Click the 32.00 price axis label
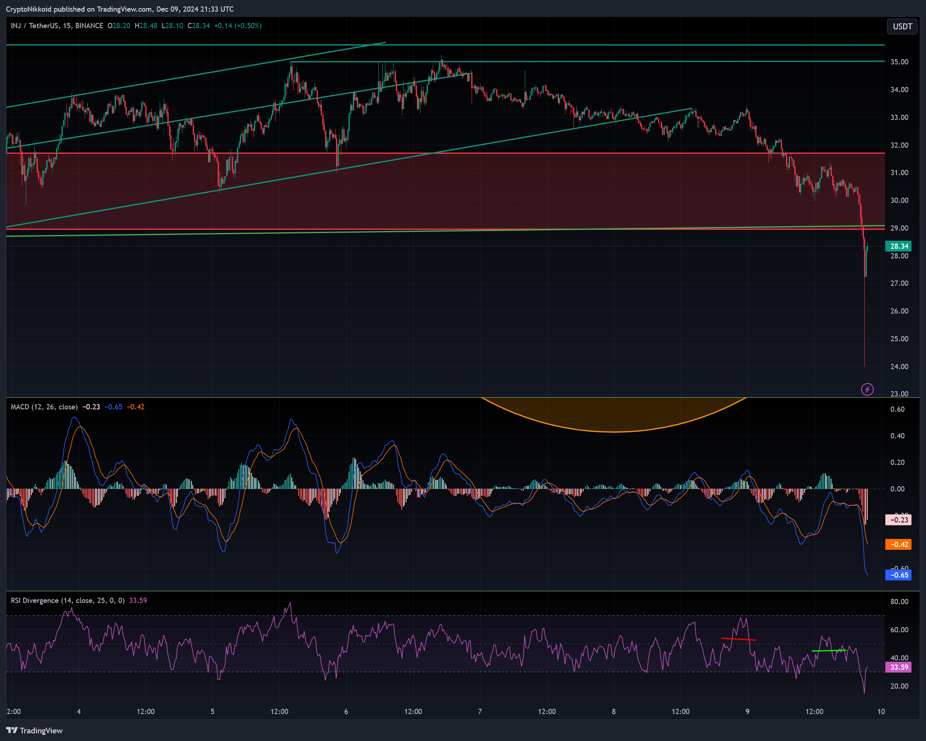The image size is (926, 741). [x=899, y=145]
